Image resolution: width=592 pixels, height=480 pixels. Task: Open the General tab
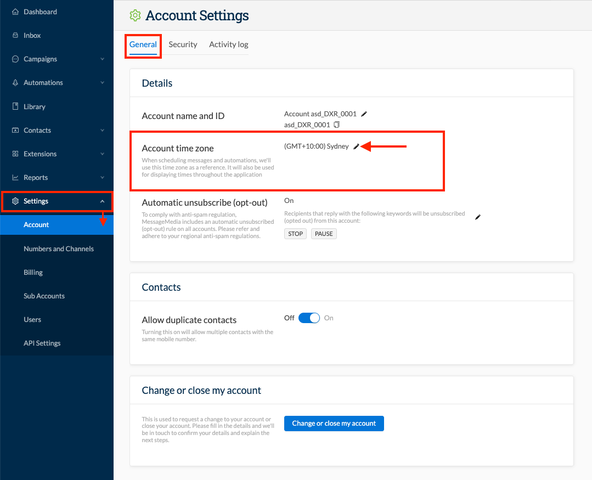point(143,44)
